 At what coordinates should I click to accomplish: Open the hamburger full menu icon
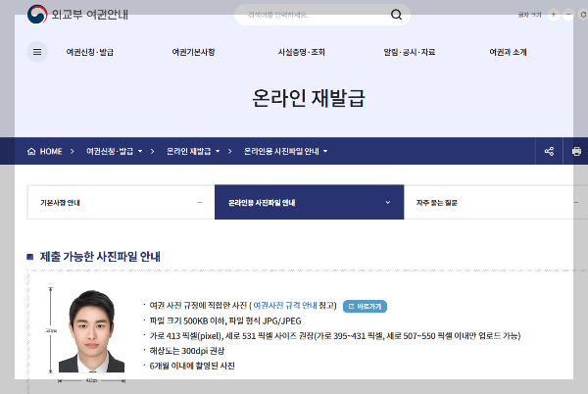point(37,52)
